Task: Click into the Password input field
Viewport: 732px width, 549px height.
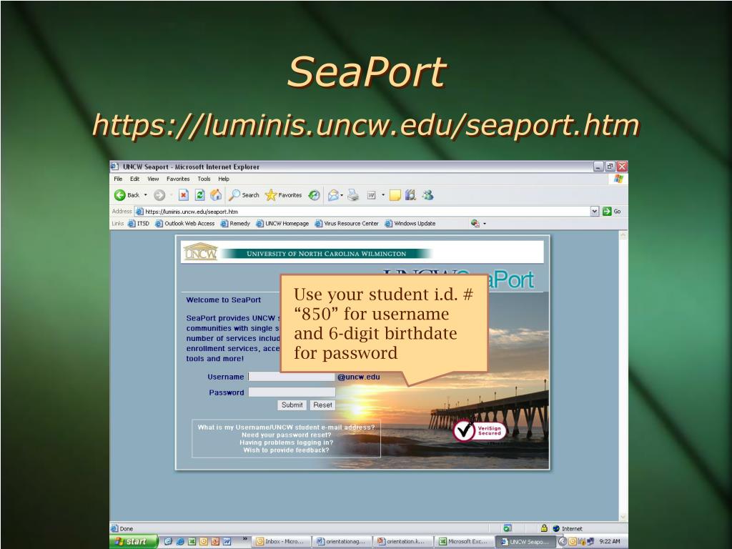Action: tap(292, 392)
